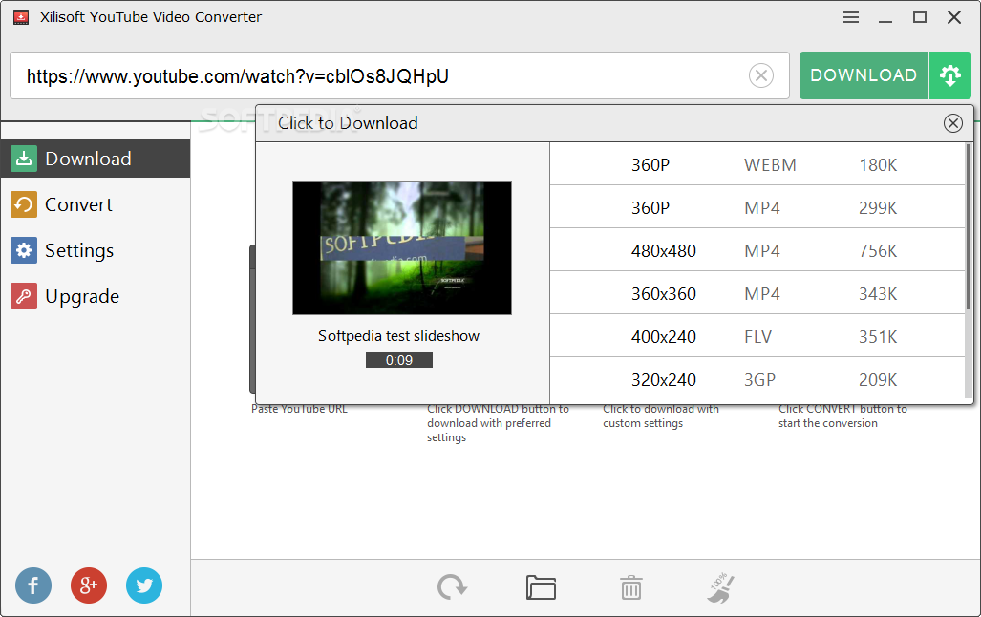Image resolution: width=981 pixels, height=617 pixels.
Task: Clear the URL field with X icon
Action: point(760,75)
